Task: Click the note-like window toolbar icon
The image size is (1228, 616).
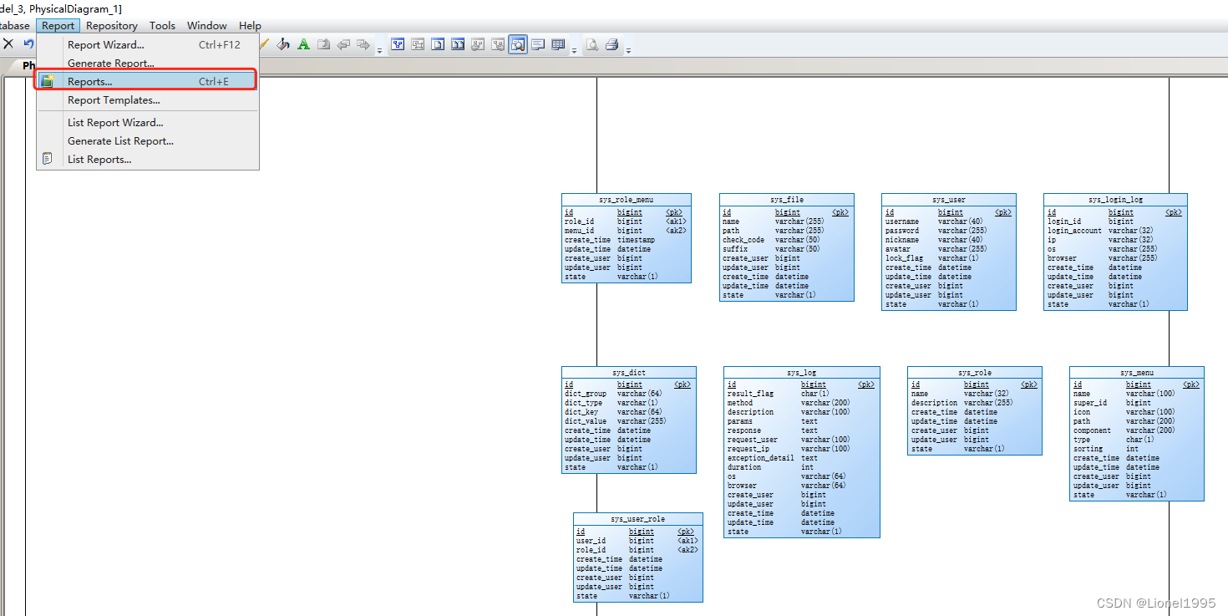Action: [538, 44]
